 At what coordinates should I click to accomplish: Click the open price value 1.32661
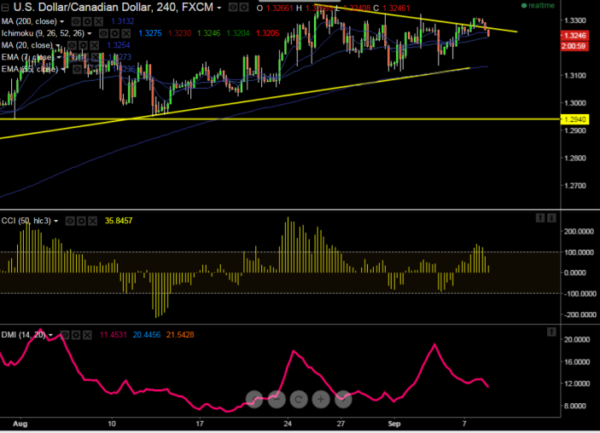tap(280, 8)
